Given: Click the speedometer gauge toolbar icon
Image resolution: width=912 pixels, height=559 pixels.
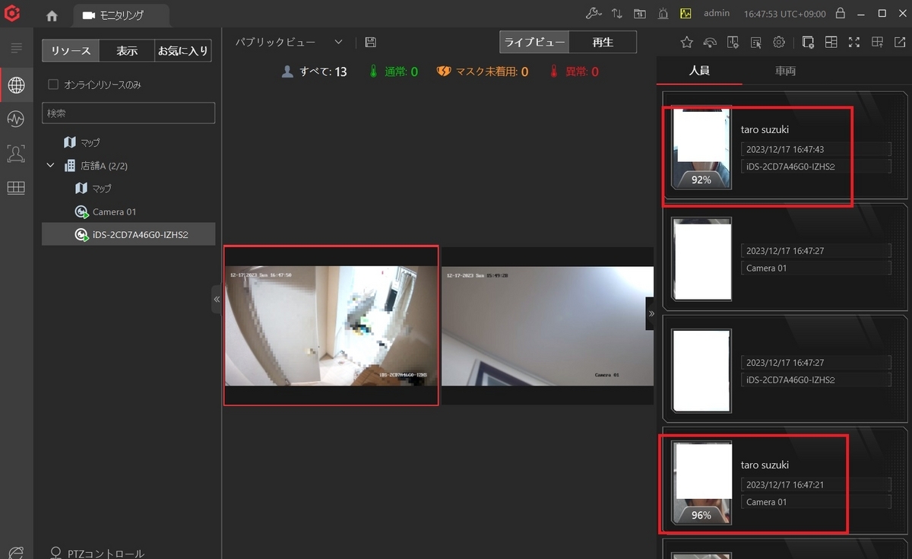Looking at the screenshot, I should tap(710, 43).
